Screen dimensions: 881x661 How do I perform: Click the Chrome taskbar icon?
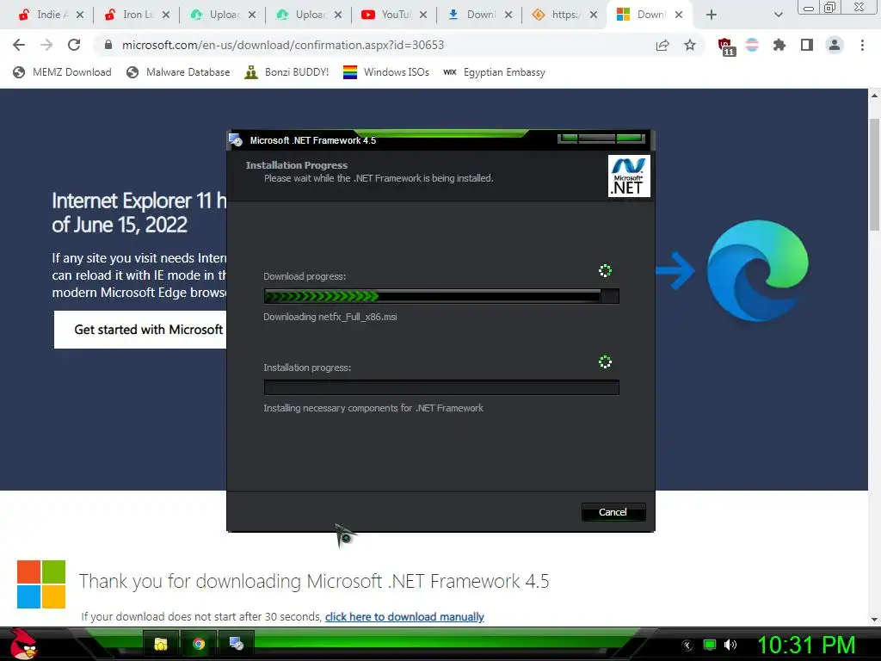(199, 644)
